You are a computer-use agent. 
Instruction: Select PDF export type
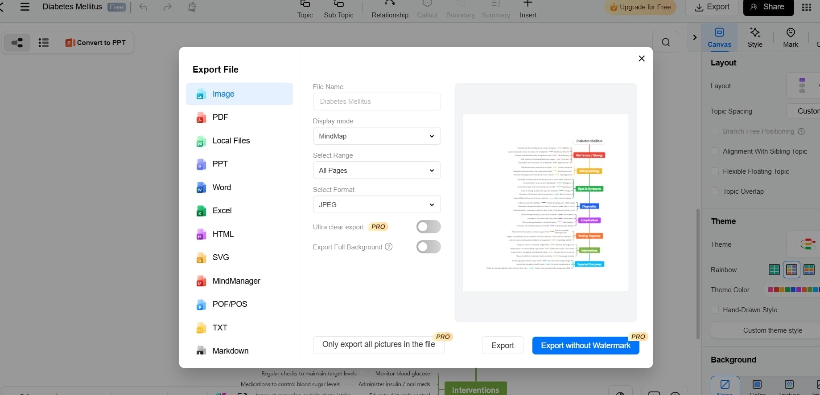239,117
